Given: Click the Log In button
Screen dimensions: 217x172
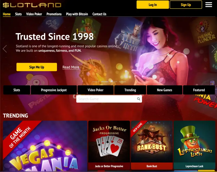Looking at the screenshot, I should coord(153,5).
